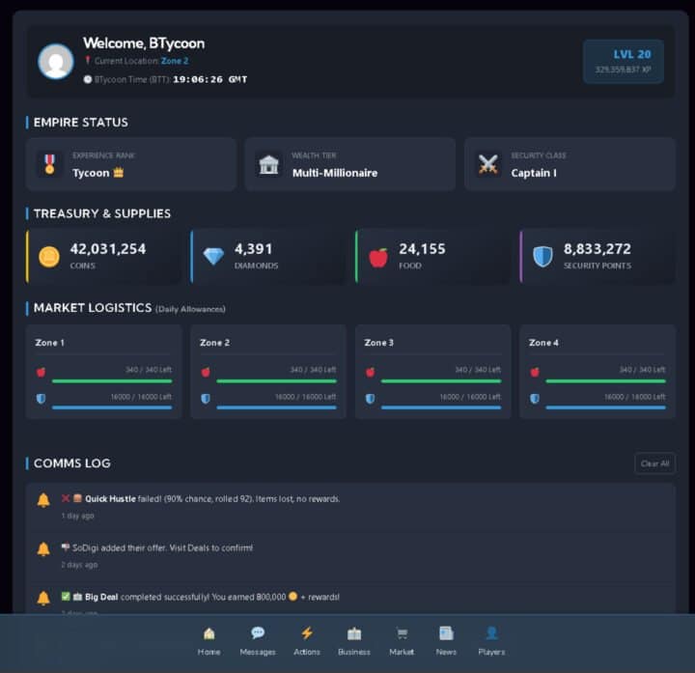Click the diamond icon in Treasury
695x673 pixels.
click(213, 256)
